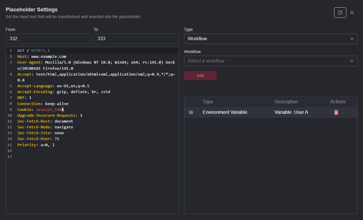Click the highlighted X after session_id
Image resolution: width=363 pixels, height=220 pixels.
[x=63, y=109]
